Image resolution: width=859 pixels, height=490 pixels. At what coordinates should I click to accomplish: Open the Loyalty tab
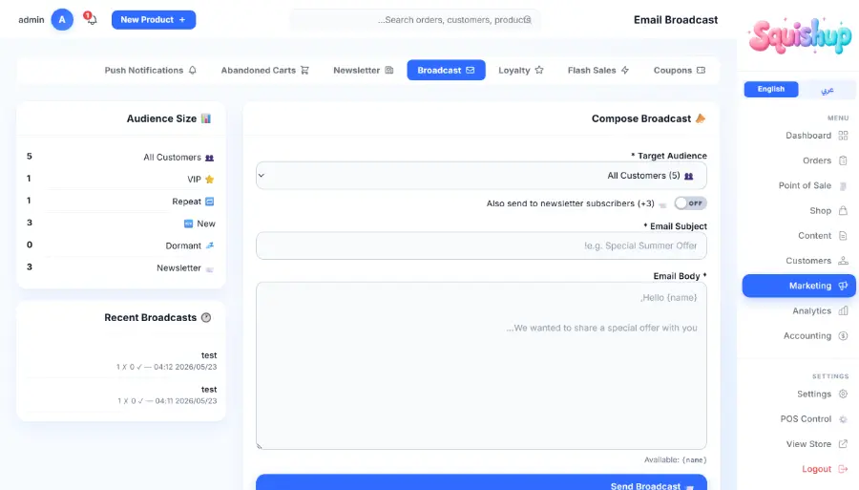click(x=520, y=70)
